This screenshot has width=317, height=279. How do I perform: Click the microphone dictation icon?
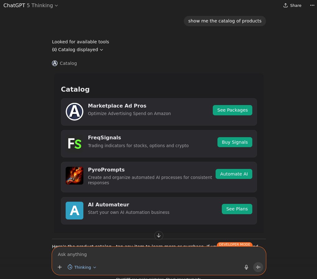click(x=246, y=267)
